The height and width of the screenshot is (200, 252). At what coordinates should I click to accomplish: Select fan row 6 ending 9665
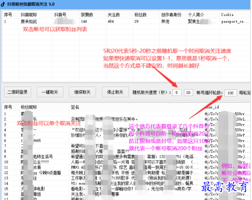pos(126,141)
